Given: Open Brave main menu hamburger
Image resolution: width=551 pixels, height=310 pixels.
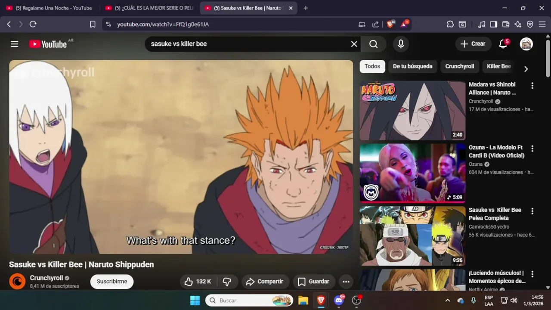Looking at the screenshot, I should [542, 24].
